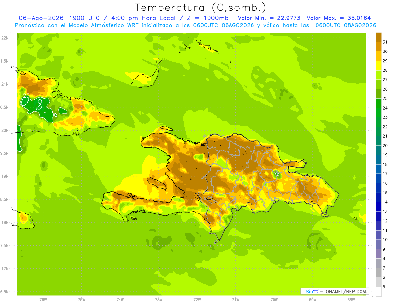Click the legend swatch between 23 and 24
The width and height of the screenshot is (394, 304).
coord(379,112)
